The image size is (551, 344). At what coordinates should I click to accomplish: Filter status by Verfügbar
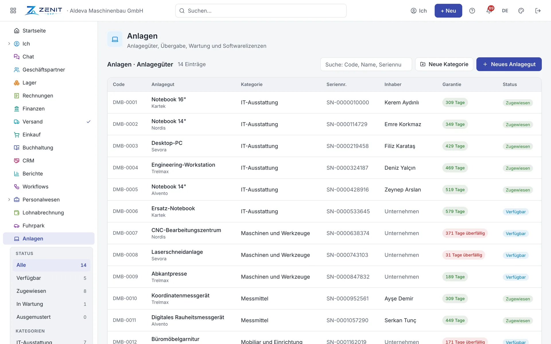click(x=51, y=278)
